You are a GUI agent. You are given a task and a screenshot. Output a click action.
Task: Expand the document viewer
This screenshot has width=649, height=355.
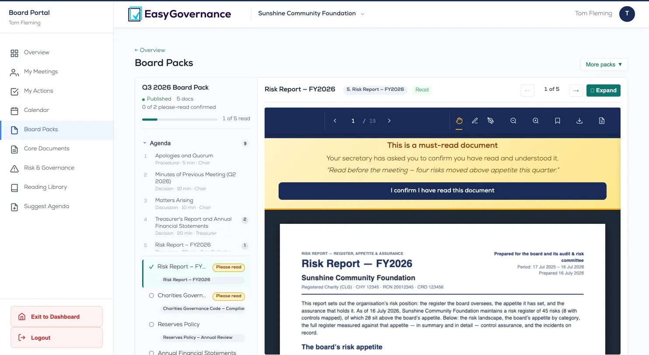click(603, 90)
